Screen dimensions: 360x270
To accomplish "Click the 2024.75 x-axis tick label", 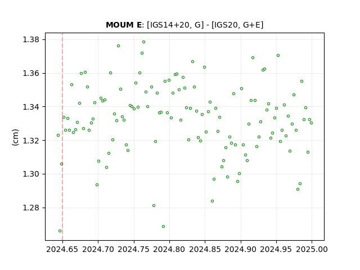I will pos(134,249).
